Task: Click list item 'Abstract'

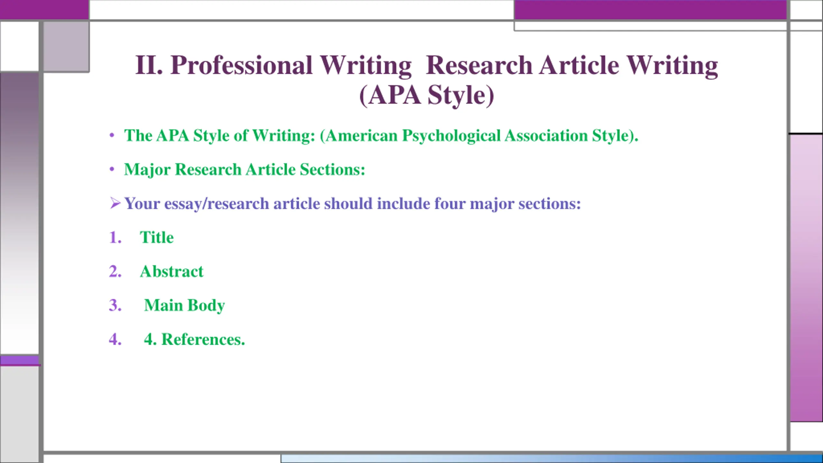Action: (172, 271)
